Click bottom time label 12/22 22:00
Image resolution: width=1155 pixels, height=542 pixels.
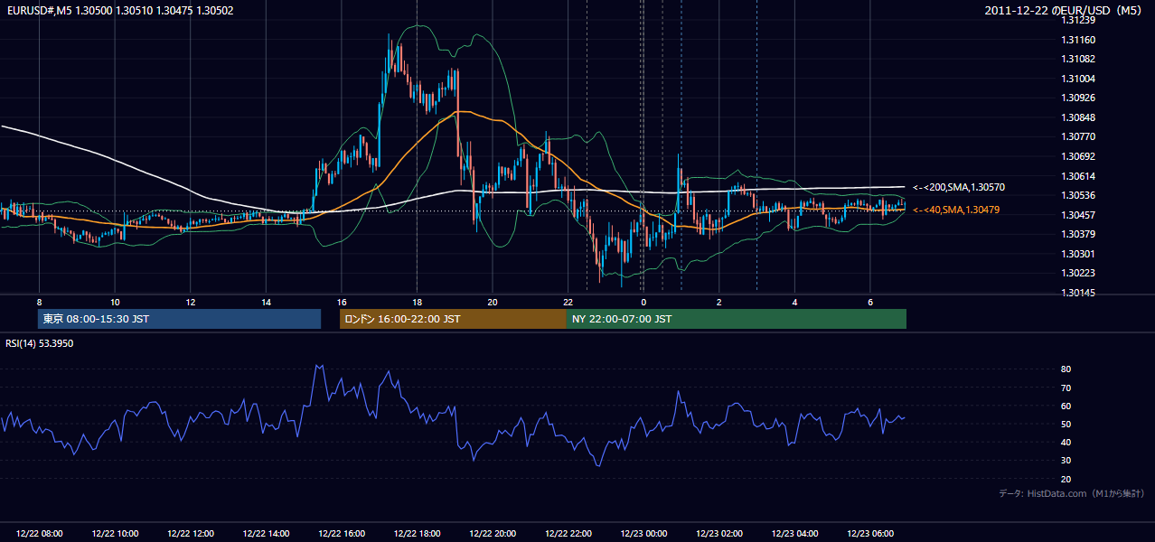point(568,534)
